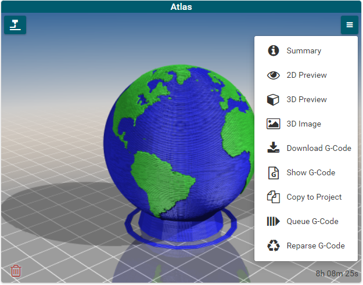Click the Atlas title bar
Image resolution: width=363 pixels, height=285 pixels.
[x=181, y=7]
